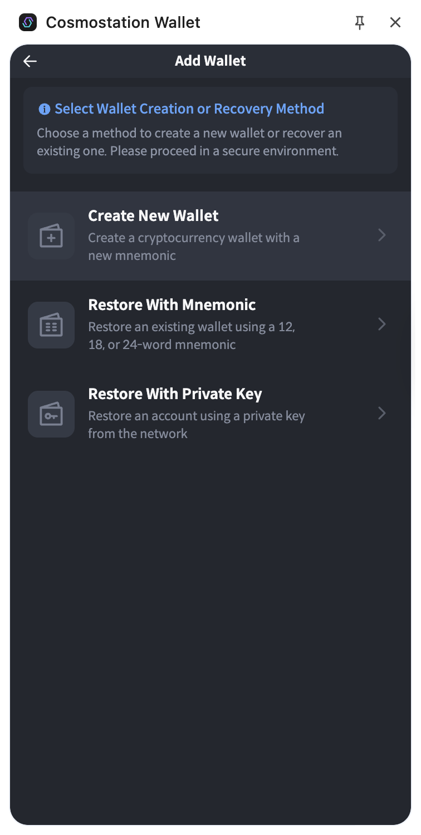Click the Add Wallet header title
Viewport: 421px width, 835px height.
point(210,61)
